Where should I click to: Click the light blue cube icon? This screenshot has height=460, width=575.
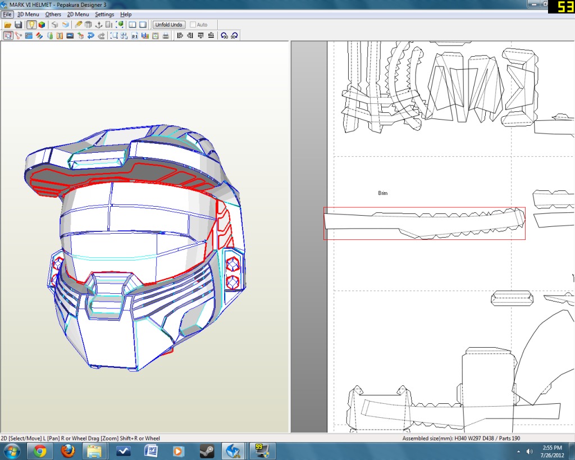pyautogui.click(x=65, y=25)
